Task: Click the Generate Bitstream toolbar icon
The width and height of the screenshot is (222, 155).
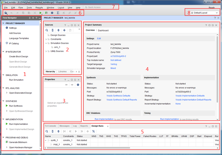Action: click(46, 13)
